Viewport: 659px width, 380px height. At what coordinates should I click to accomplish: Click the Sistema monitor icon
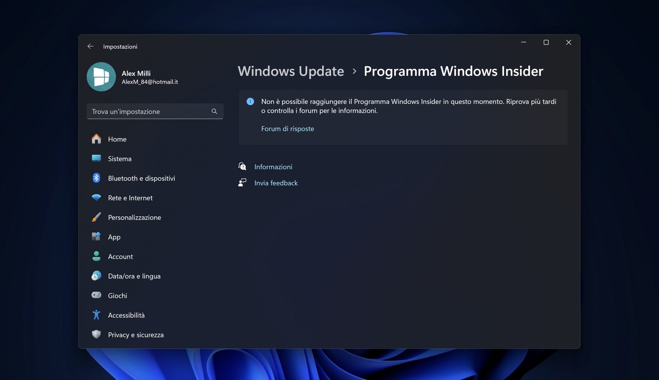(96, 158)
